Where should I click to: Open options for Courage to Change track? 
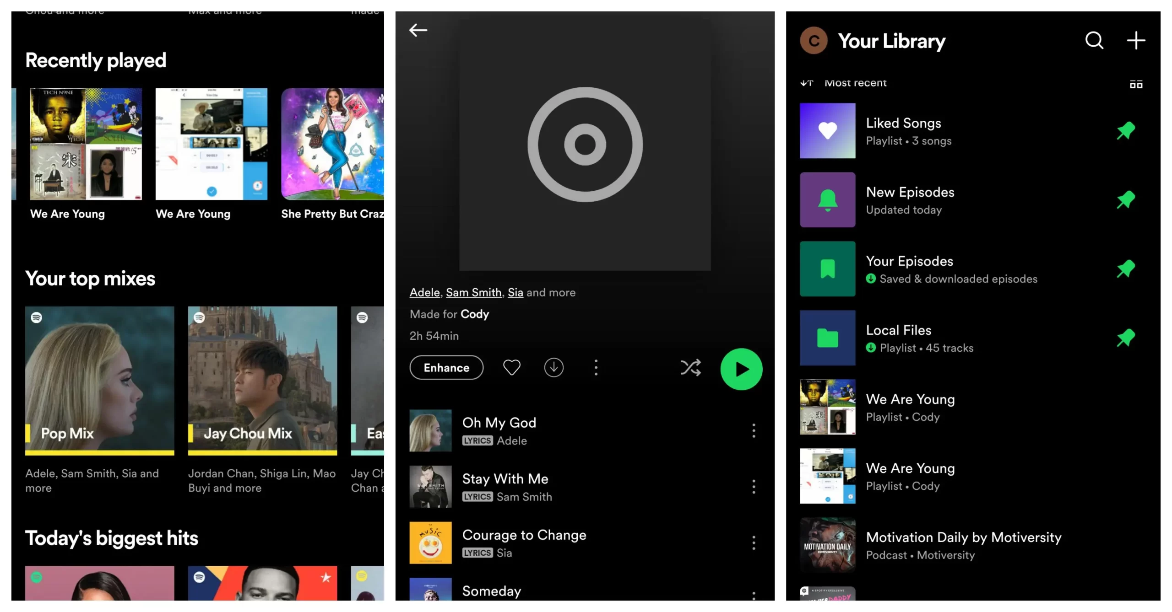point(754,543)
